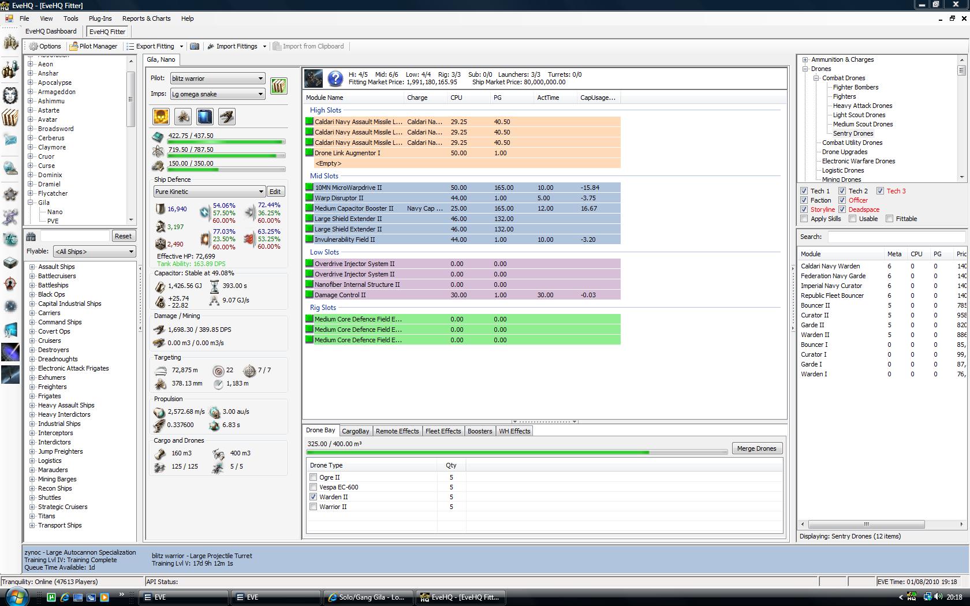The height and width of the screenshot is (606, 970).
Task: Open the grey container box sidebar icon
Action: [10, 262]
